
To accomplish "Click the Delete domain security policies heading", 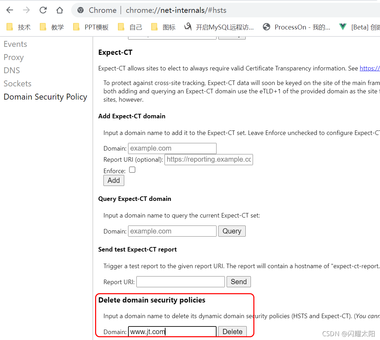I will click(152, 300).
